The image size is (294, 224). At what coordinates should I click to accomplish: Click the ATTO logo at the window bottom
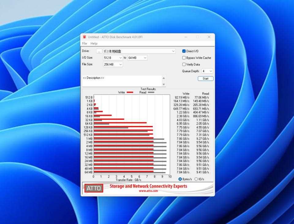(93, 188)
